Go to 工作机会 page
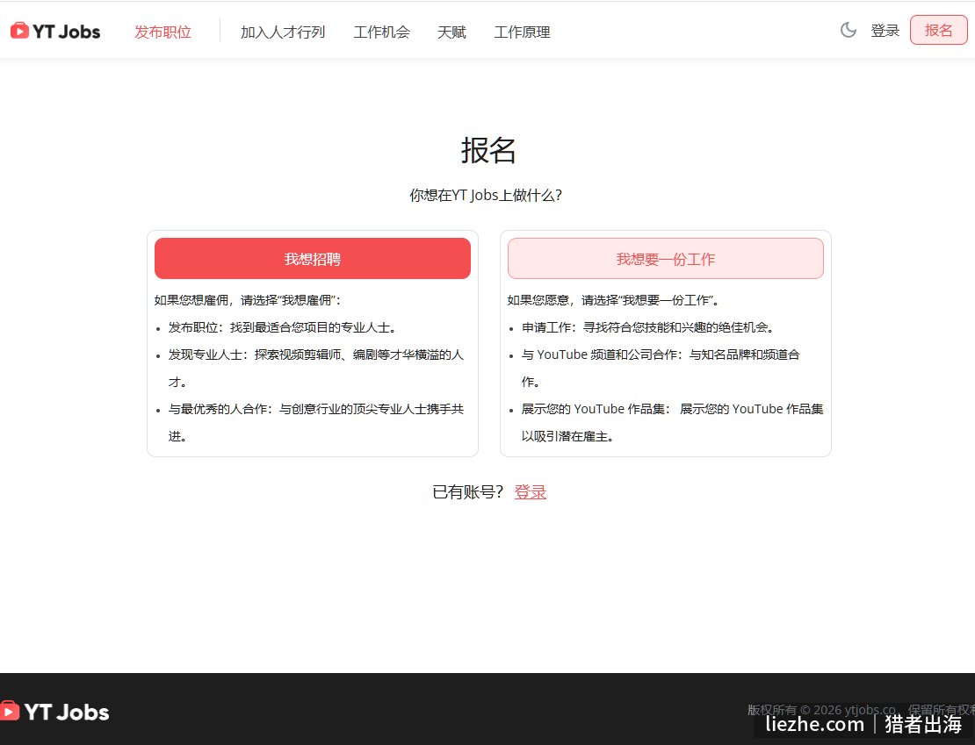Screen dimensions: 975x745 click(x=382, y=32)
